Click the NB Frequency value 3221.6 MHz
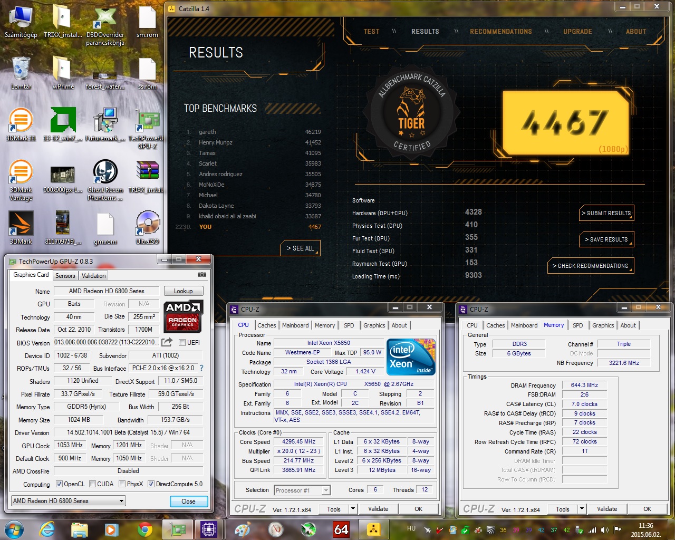This screenshot has width=675, height=540. (624, 363)
